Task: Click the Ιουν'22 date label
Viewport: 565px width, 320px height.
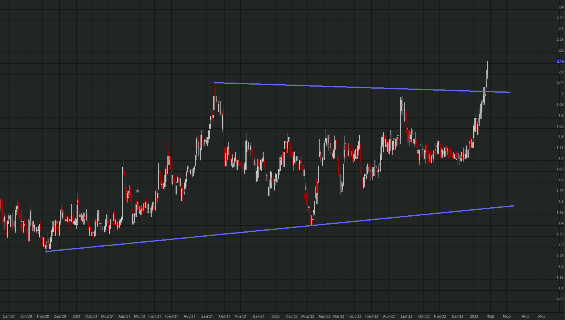Action: pos(355,316)
